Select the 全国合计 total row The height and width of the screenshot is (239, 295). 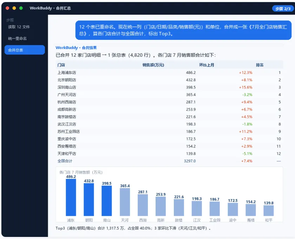(x=169, y=161)
